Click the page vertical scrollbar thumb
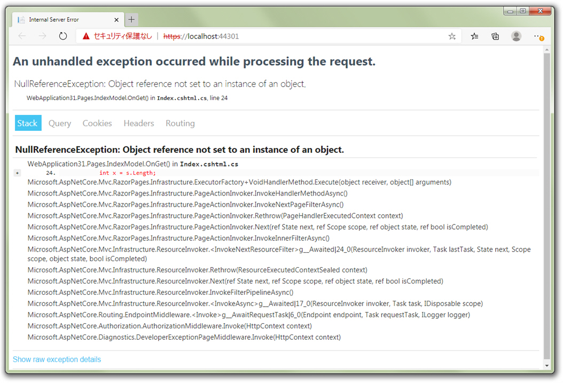 [547, 206]
